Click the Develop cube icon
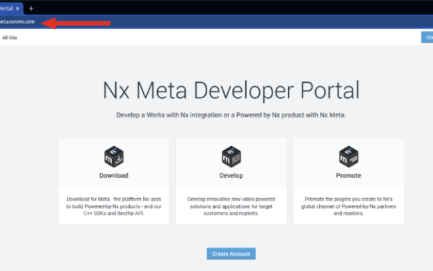 231,157
